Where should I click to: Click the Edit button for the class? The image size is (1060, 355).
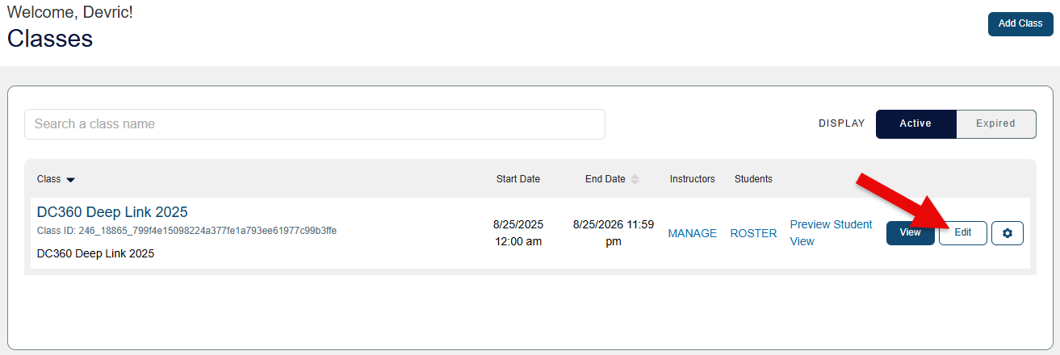click(962, 233)
